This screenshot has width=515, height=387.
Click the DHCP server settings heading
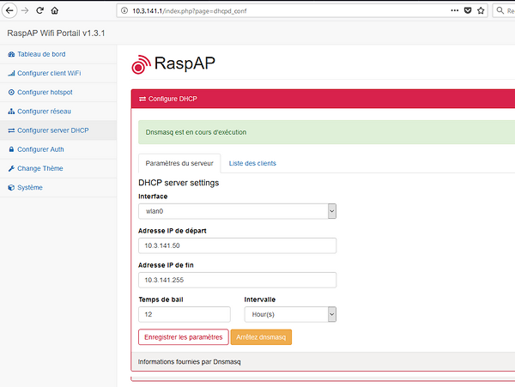[x=179, y=183]
